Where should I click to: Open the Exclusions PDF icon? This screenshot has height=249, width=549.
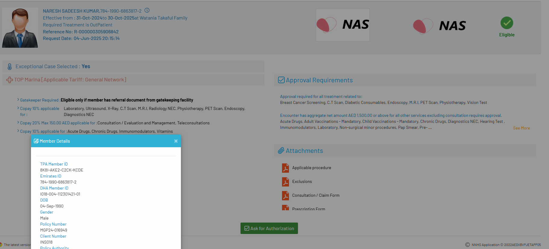tap(285, 182)
